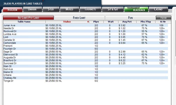Click the $ 3.05 average pot cell

(122, 37)
